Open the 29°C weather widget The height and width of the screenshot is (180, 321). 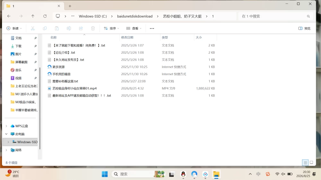coord(12,174)
